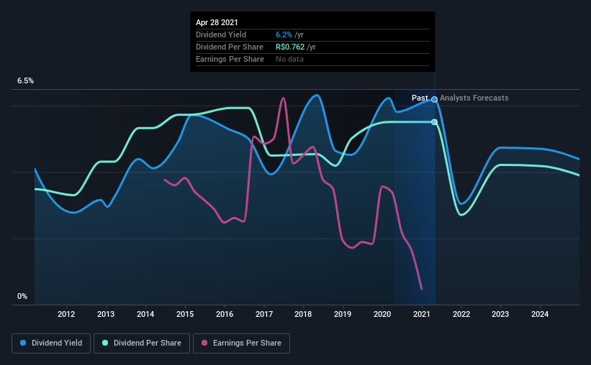This screenshot has width=591, height=365.
Task: Click the 2021 x-axis label
Action: click(421, 314)
